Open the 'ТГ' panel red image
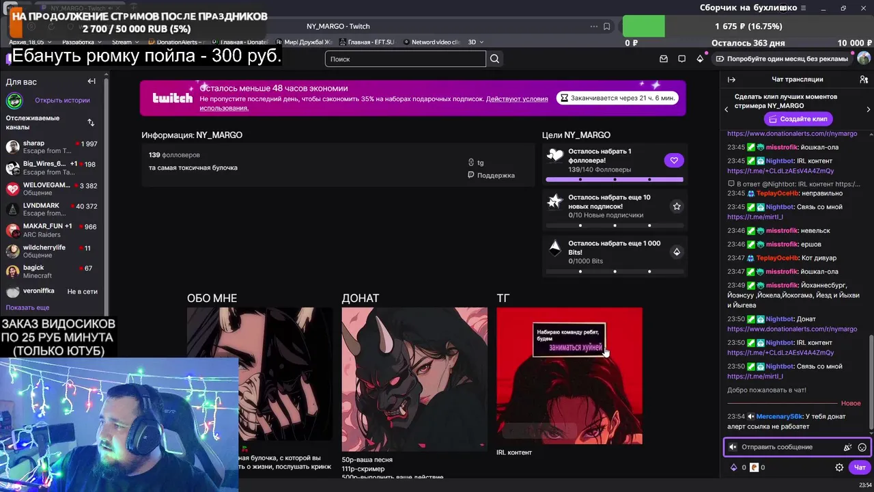 tap(569, 376)
